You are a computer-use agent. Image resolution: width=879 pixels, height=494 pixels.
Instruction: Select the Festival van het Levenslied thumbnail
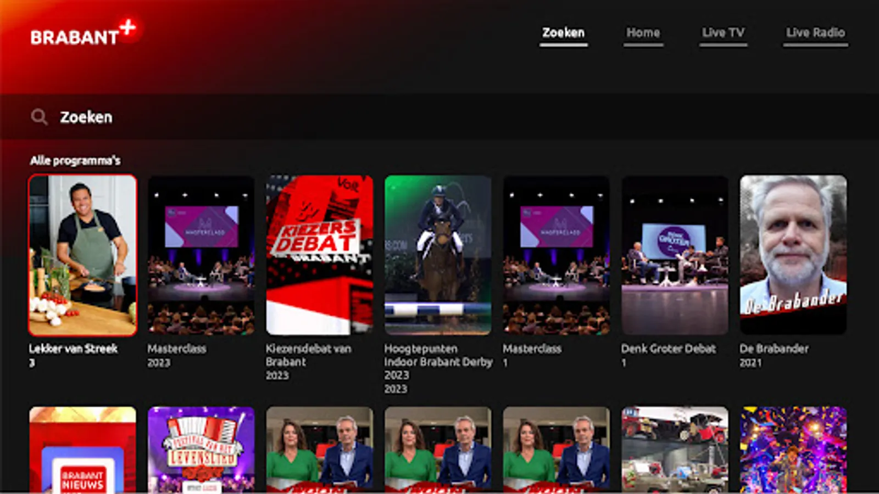(201, 450)
